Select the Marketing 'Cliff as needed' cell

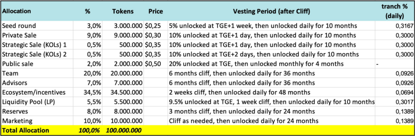[243, 121]
